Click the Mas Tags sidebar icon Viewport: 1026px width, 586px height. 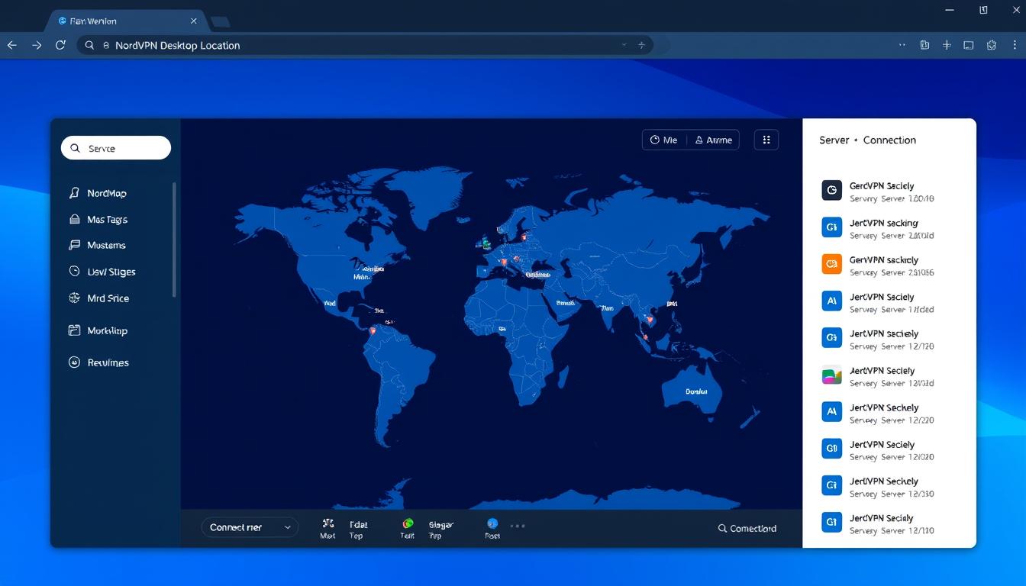(74, 219)
